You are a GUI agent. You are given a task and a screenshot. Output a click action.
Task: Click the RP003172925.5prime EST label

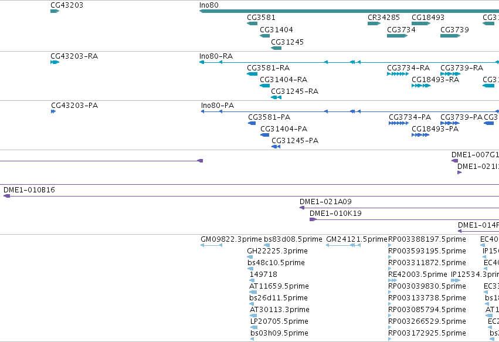coord(427,333)
